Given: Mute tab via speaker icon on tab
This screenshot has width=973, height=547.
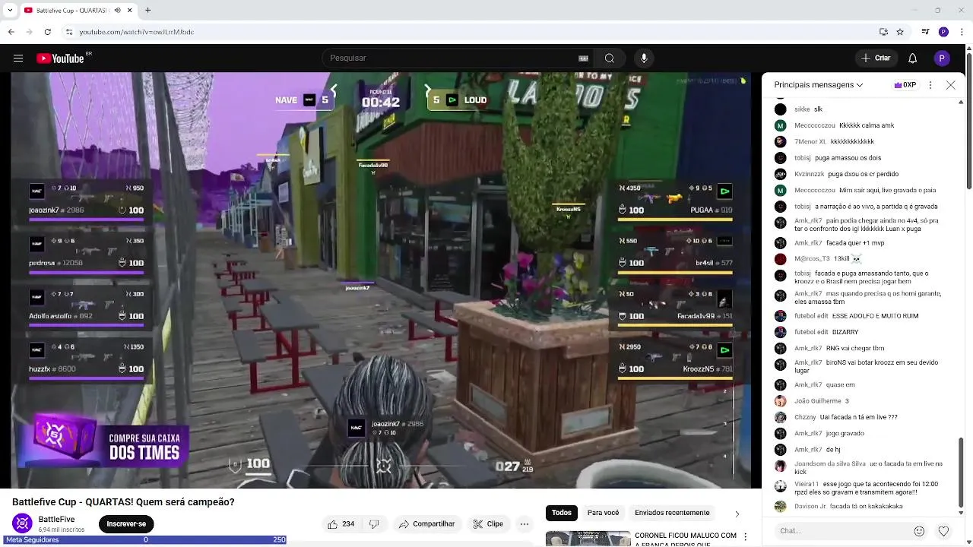Looking at the screenshot, I should (117, 11).
